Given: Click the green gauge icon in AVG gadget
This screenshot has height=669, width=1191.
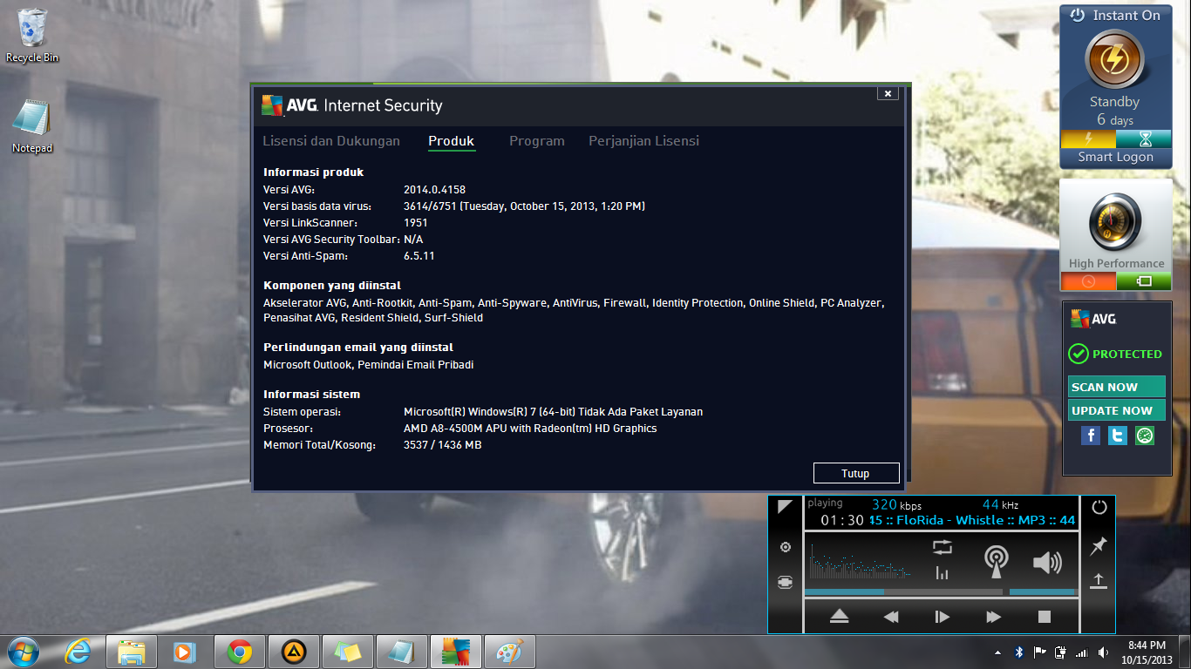Looking at the screenshot, I should 1145,436.
